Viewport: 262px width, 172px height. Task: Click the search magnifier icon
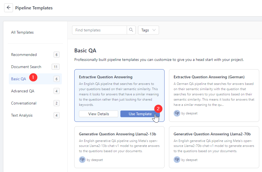131,30
